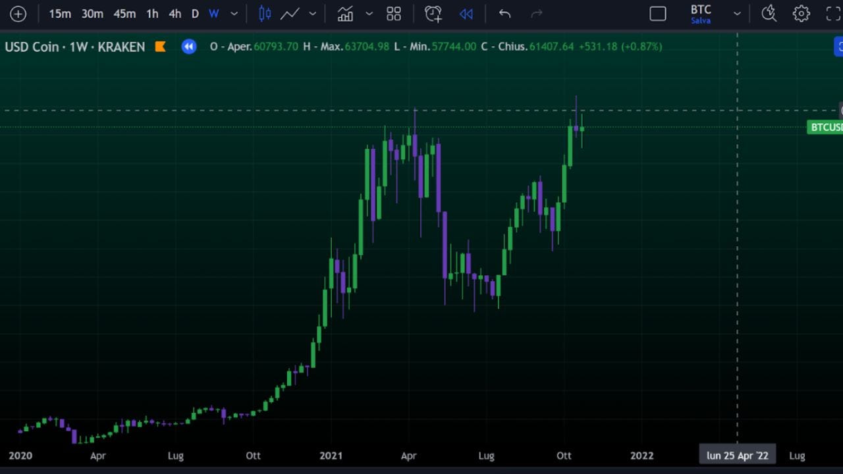Expand the timeframe interval dropdown chevron

coord(234,13)
